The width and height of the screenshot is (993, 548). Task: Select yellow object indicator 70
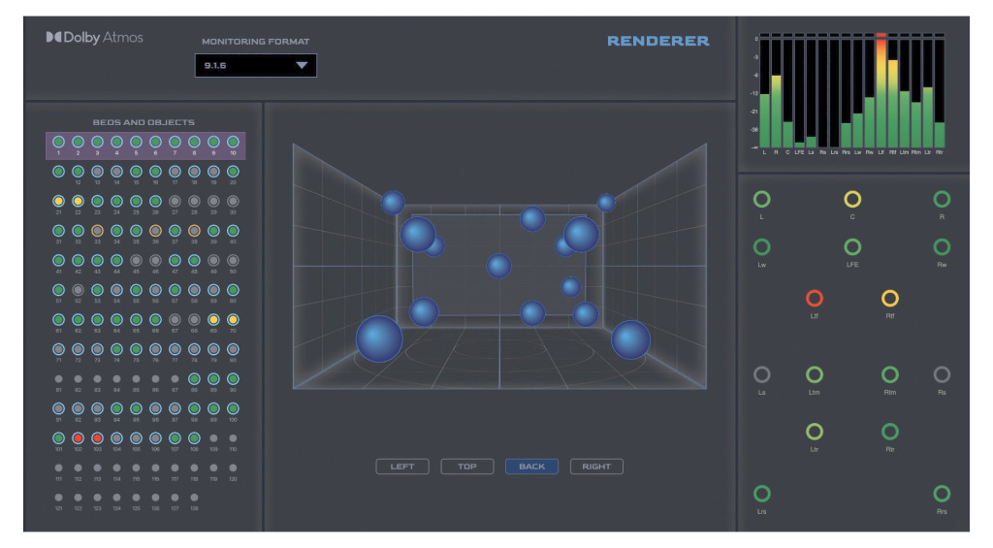coord(233,320)
